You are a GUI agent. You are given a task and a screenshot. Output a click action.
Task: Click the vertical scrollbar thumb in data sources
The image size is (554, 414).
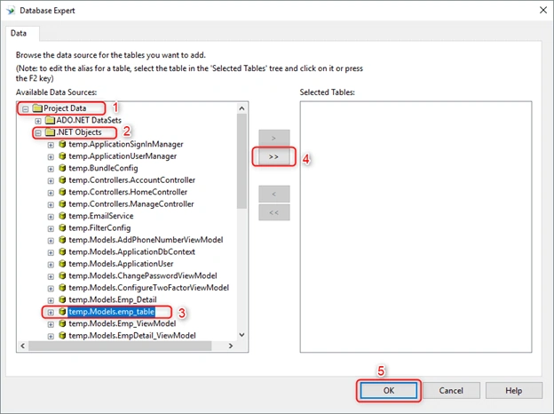tap(241, 161)
